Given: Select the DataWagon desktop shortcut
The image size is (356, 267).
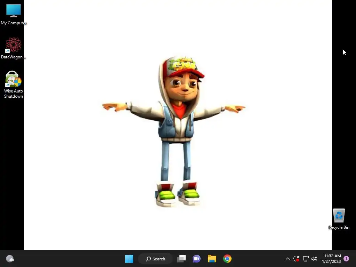Looking at the screenshot, I should tap(14, 48).
